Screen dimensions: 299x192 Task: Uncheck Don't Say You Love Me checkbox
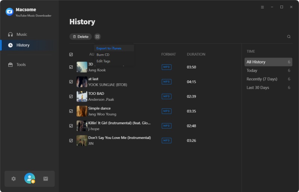point(71,140)
